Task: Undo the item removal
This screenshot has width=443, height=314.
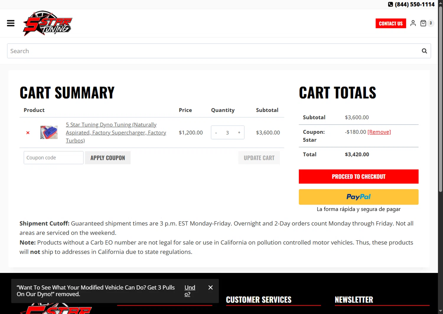Action: coord(190,291)
